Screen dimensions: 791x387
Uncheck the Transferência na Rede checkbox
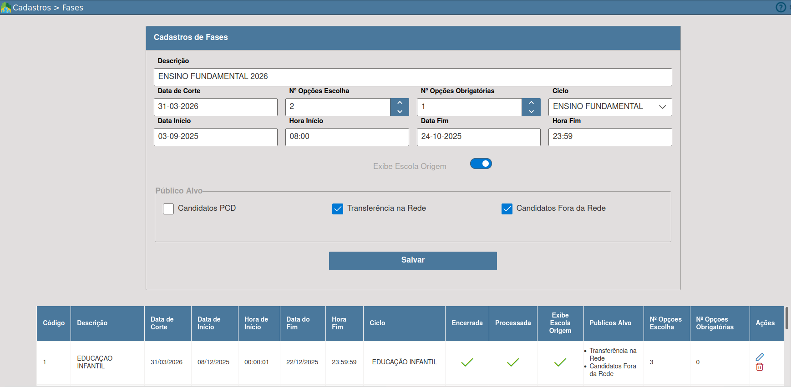[x=338, y=209]
